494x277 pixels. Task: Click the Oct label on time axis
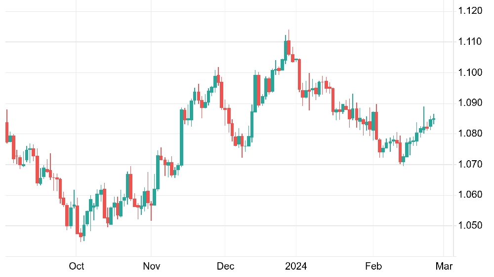pyautogui.click(x=76, y=266)
